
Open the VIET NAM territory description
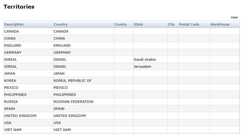tap(13, 130)
